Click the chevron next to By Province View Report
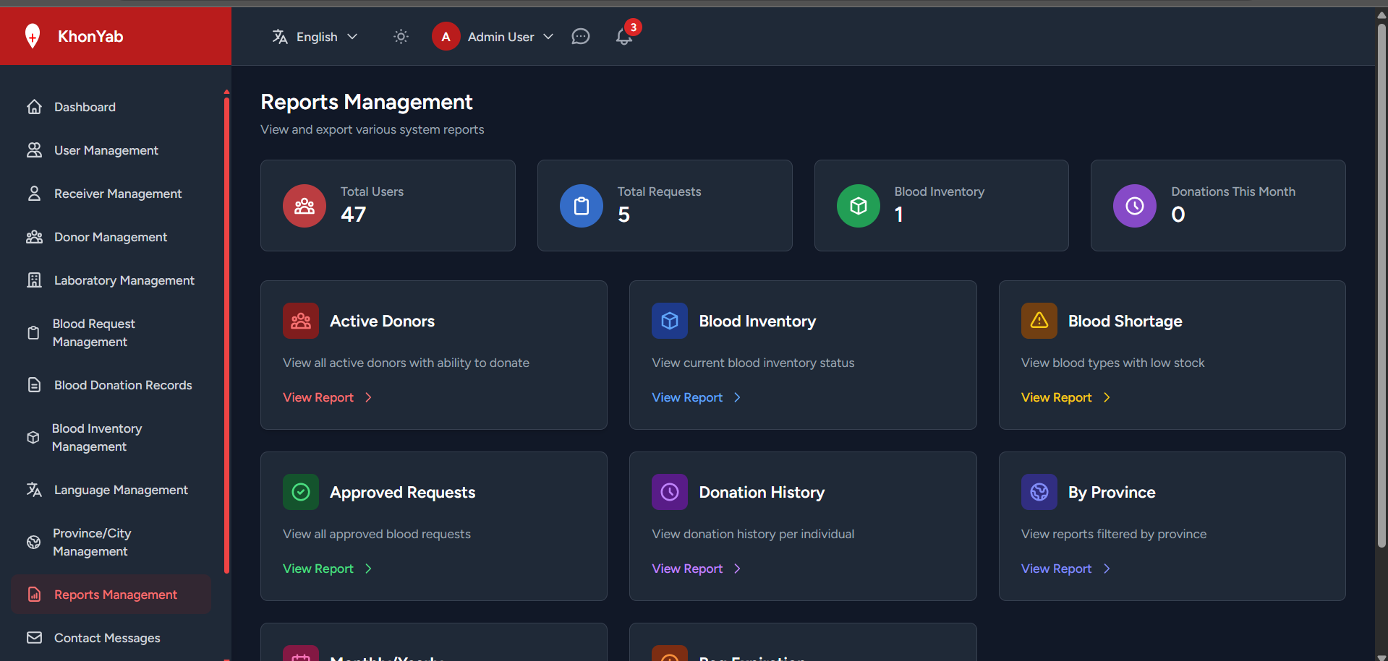Screen dimensions: 1388x661 click(1107, 569)
